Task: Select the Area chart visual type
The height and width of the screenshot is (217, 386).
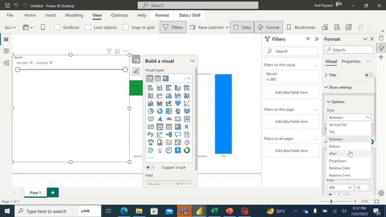Action: point(169,95)
